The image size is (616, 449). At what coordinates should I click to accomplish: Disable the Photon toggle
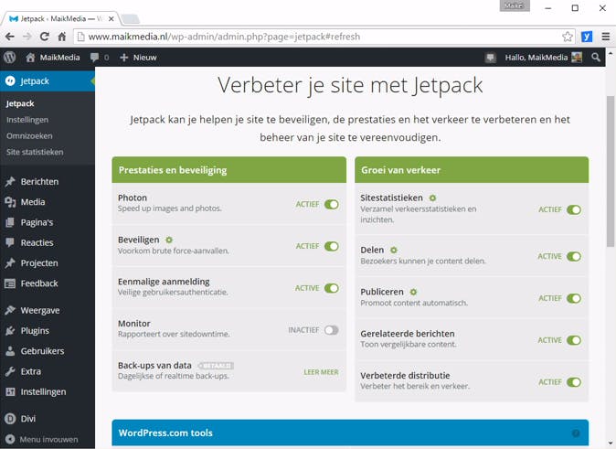click(x=331, y=205)
